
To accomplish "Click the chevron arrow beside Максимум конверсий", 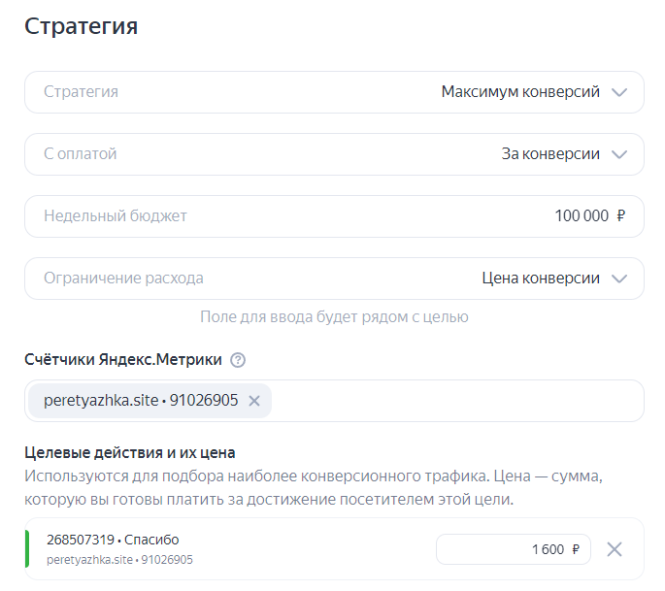I will (x=619, y=92).
